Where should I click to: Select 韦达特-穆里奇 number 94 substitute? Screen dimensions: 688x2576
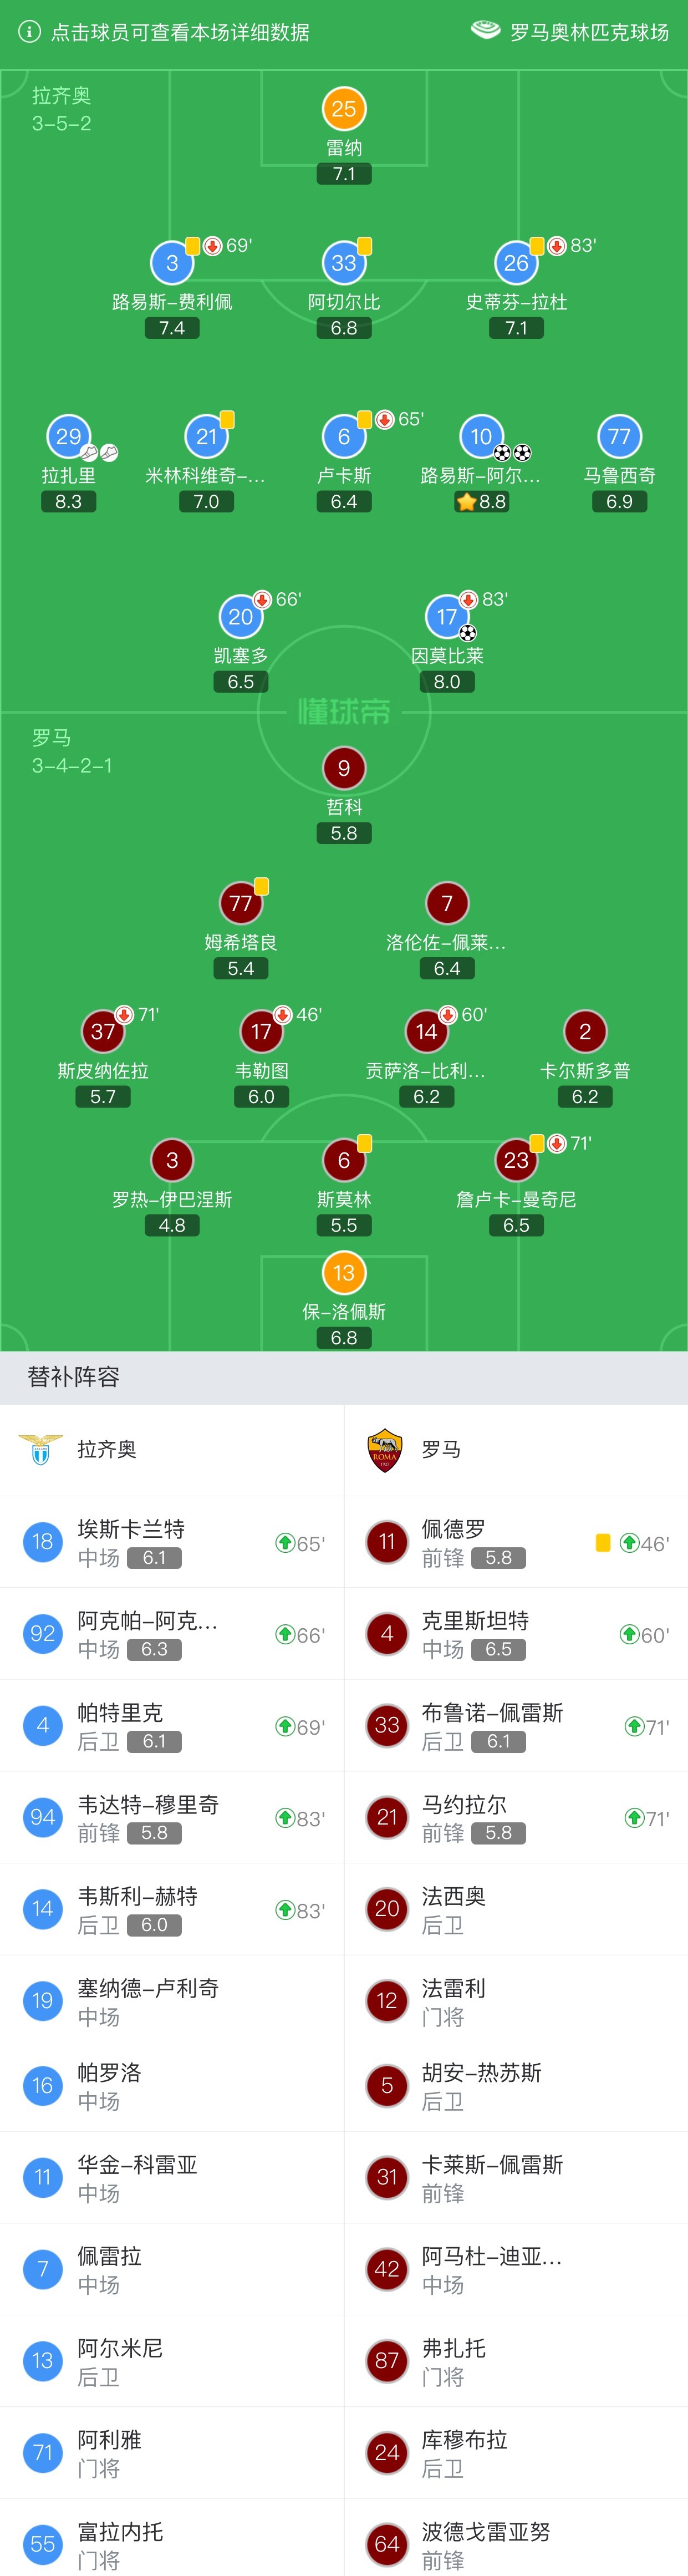pyautogui.click(x=172, y=1818)
